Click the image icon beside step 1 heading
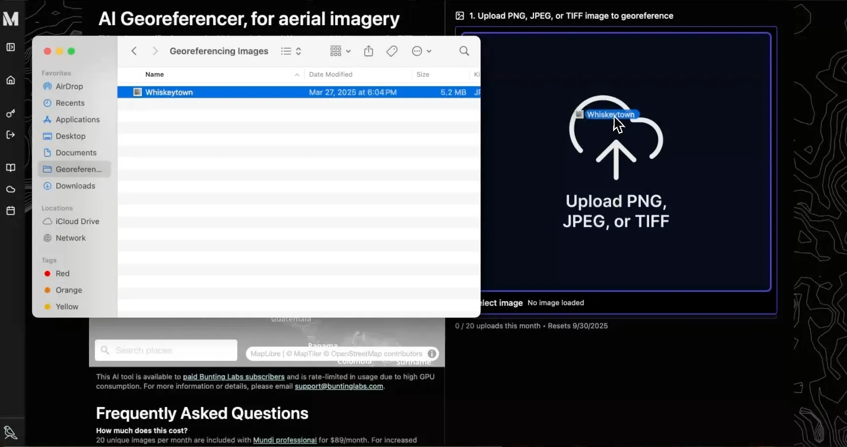 460,16
